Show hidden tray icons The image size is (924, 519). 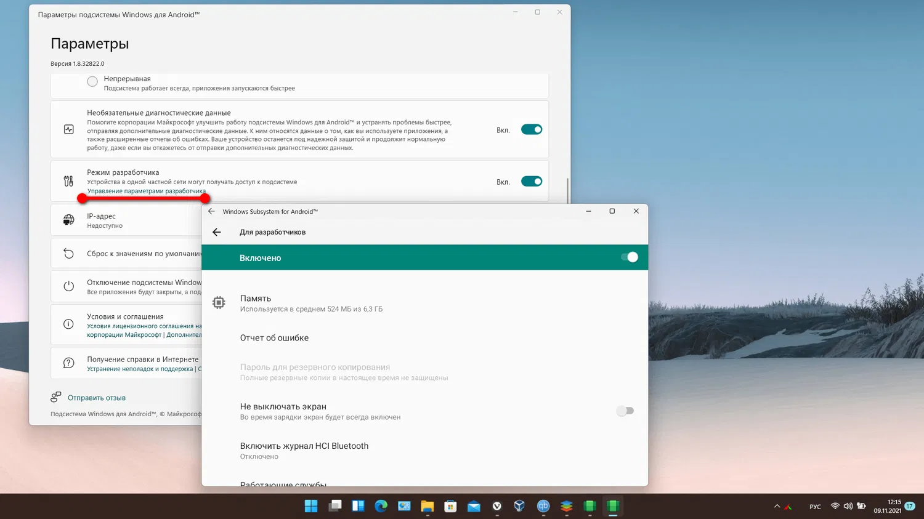(x=777, y=506)
